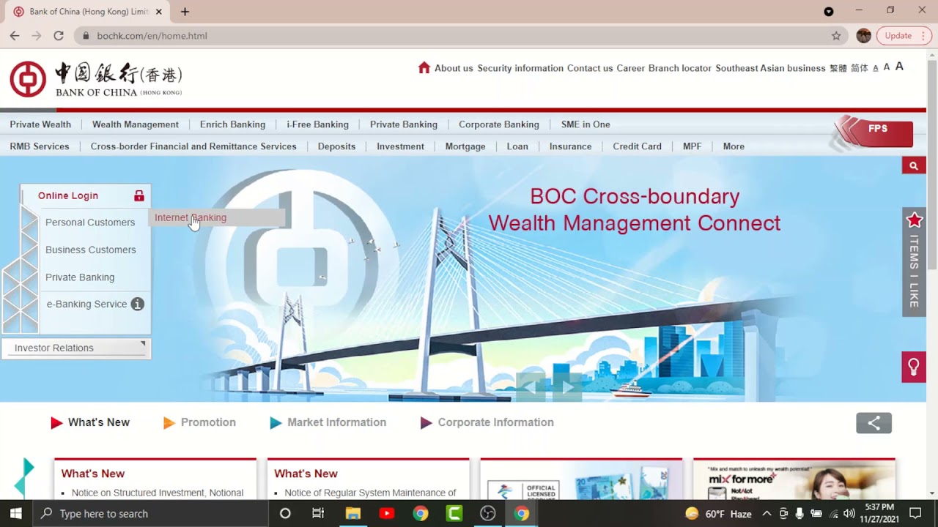This screenshot has height=527, width=938.
Task: Open Wealth Management menu item
Action: [136, 124]
